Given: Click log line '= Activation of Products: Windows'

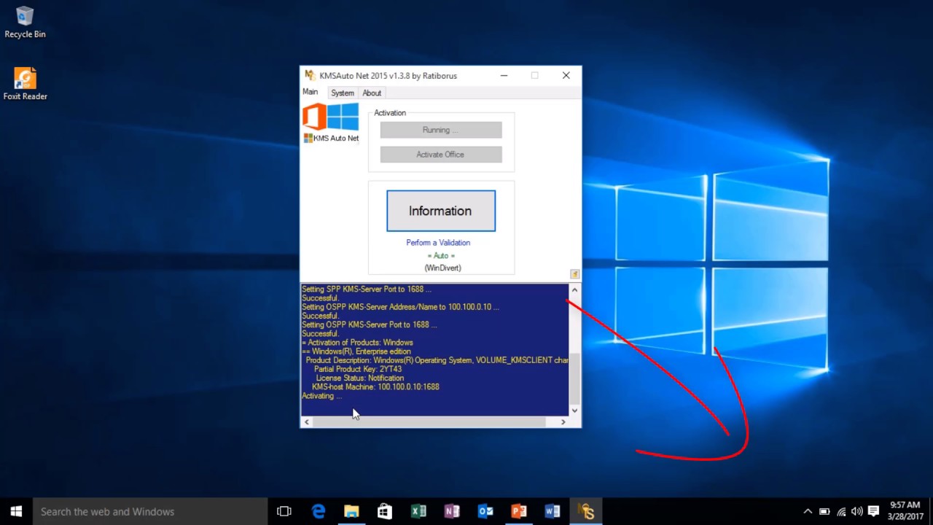Looking at the screenshot, I should [x=357, y=342].
